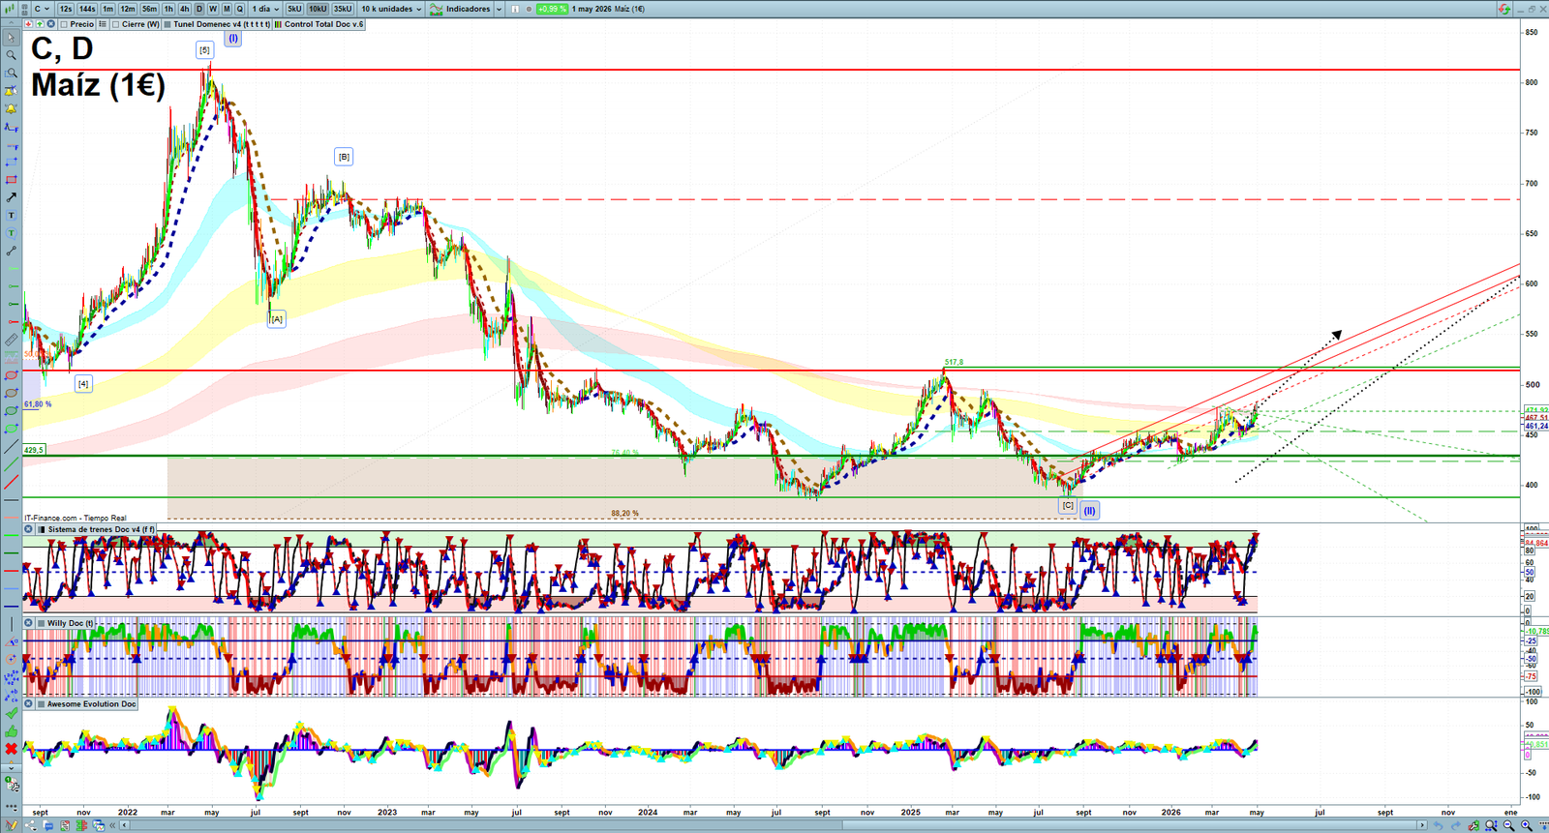The height and width of the screenshot is (833, 1549).
Task: Select the ruler measurement tool
Action: pyautogui.click(x=11, y=340)
